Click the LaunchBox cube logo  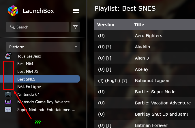pyautogui.click(x=13, y=11)
